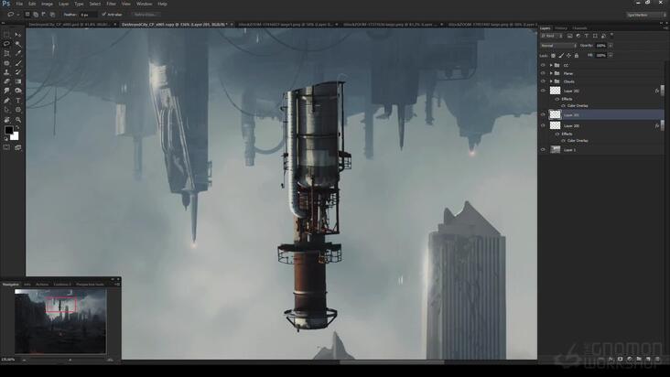The image size is (670, 377).
Task: Click New Selection mode in options bar
Action: pyautogui.click(x=27, y=15)
